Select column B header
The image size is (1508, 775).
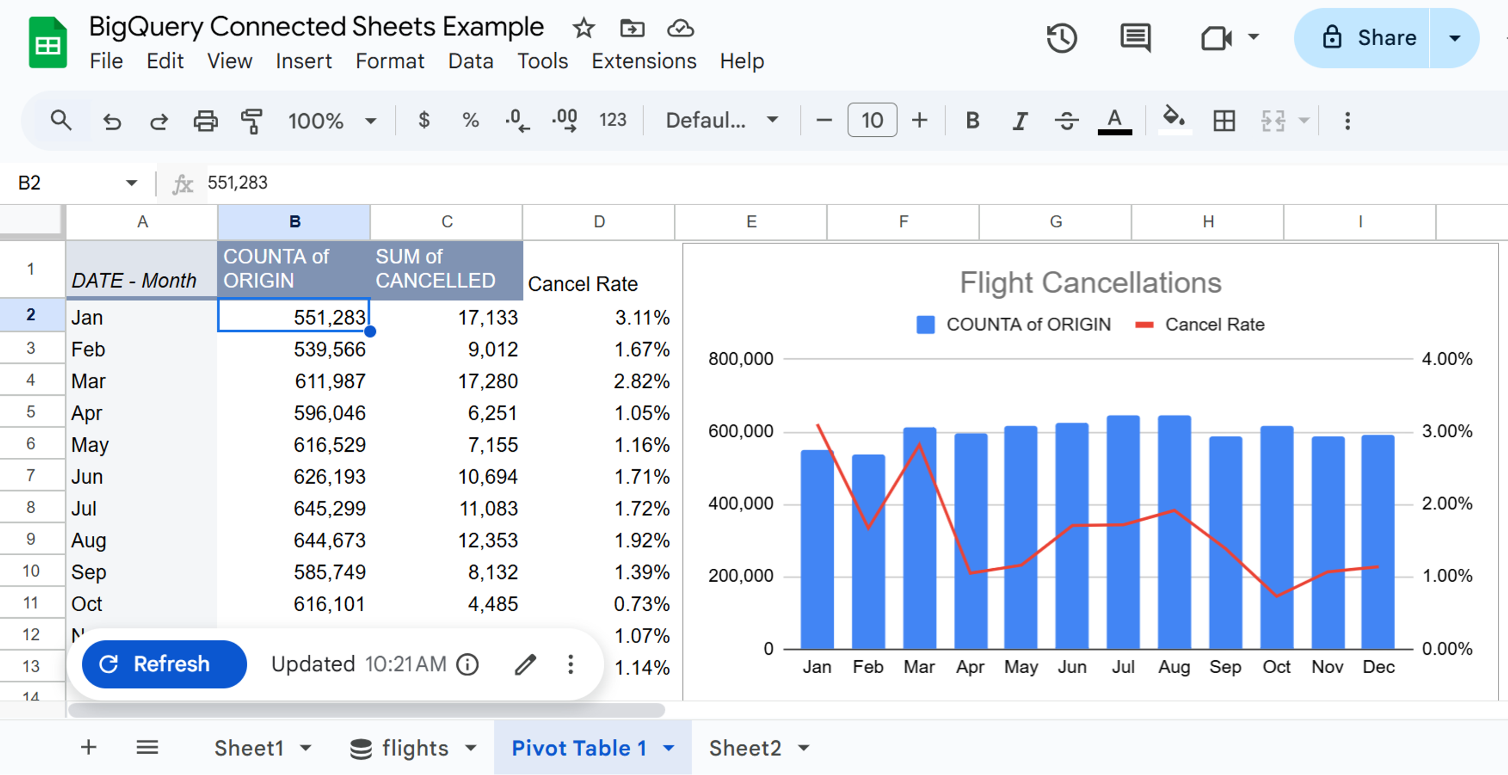pos(294,222)
